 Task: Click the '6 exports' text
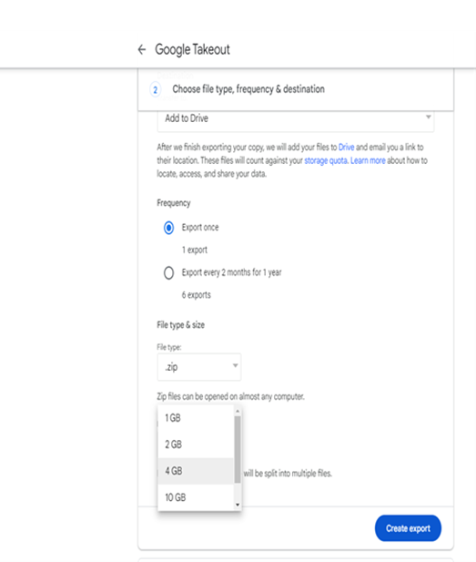pos(197,295)
